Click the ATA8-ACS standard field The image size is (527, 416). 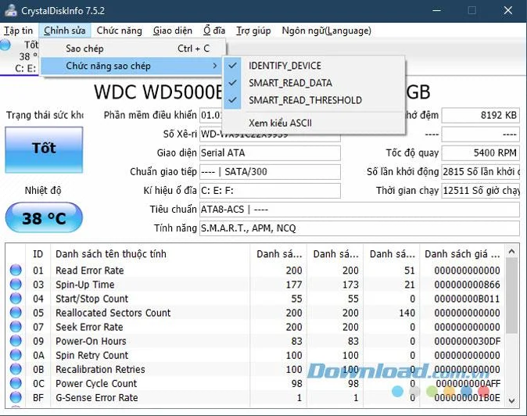click(x=360, y=210)
